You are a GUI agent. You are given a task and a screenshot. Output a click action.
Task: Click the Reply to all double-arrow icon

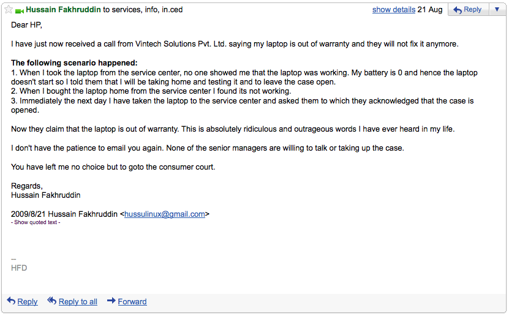[51, 301]
